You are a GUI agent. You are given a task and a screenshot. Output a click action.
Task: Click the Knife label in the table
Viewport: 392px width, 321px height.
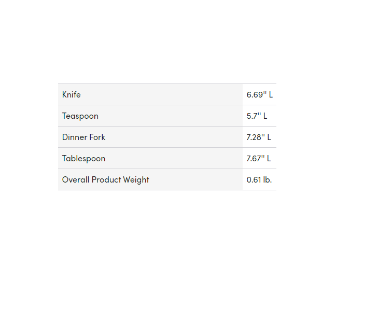pos(72,95)
